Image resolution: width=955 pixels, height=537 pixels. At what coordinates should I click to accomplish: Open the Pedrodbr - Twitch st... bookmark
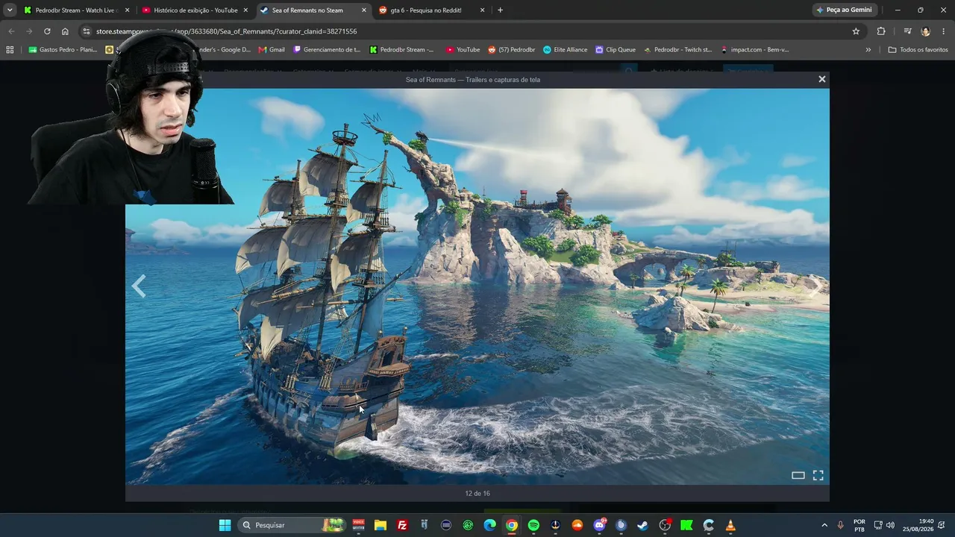677,50
